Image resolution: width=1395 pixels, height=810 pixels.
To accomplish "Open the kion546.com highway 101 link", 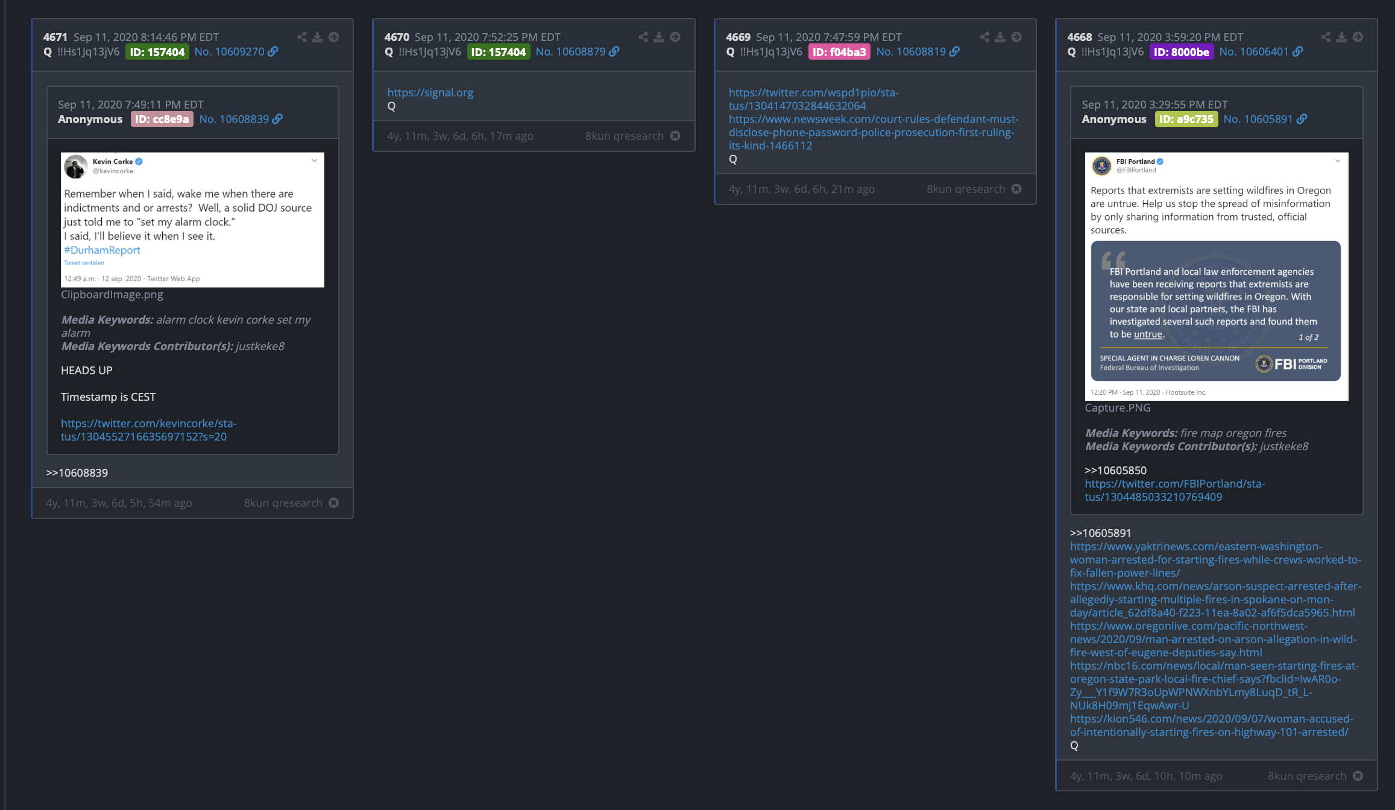I will [1211, 725].
